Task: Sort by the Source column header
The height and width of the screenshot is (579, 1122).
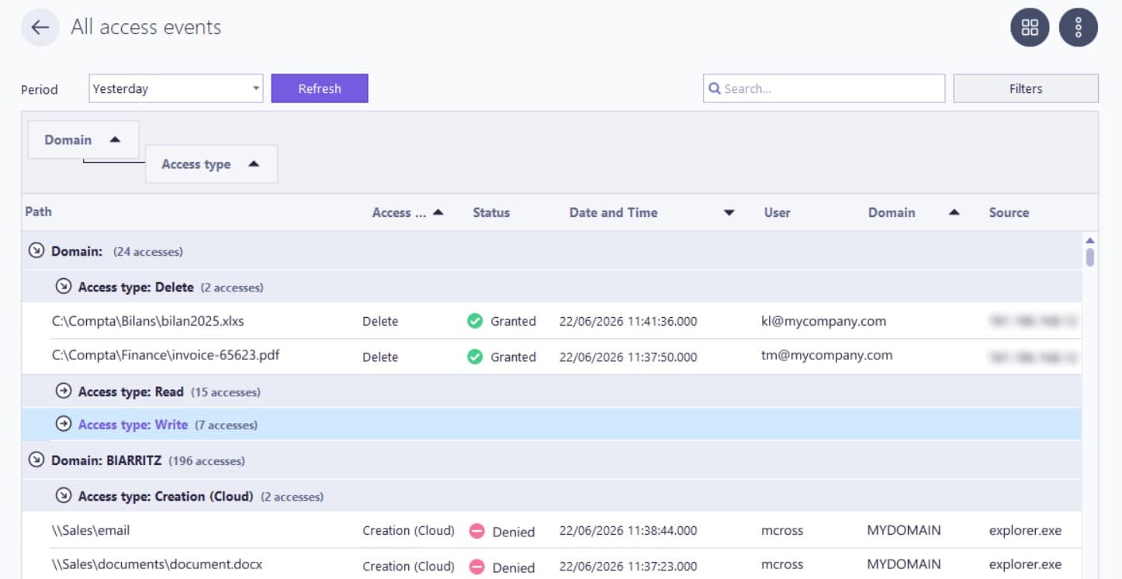Action: (1009, 212)
